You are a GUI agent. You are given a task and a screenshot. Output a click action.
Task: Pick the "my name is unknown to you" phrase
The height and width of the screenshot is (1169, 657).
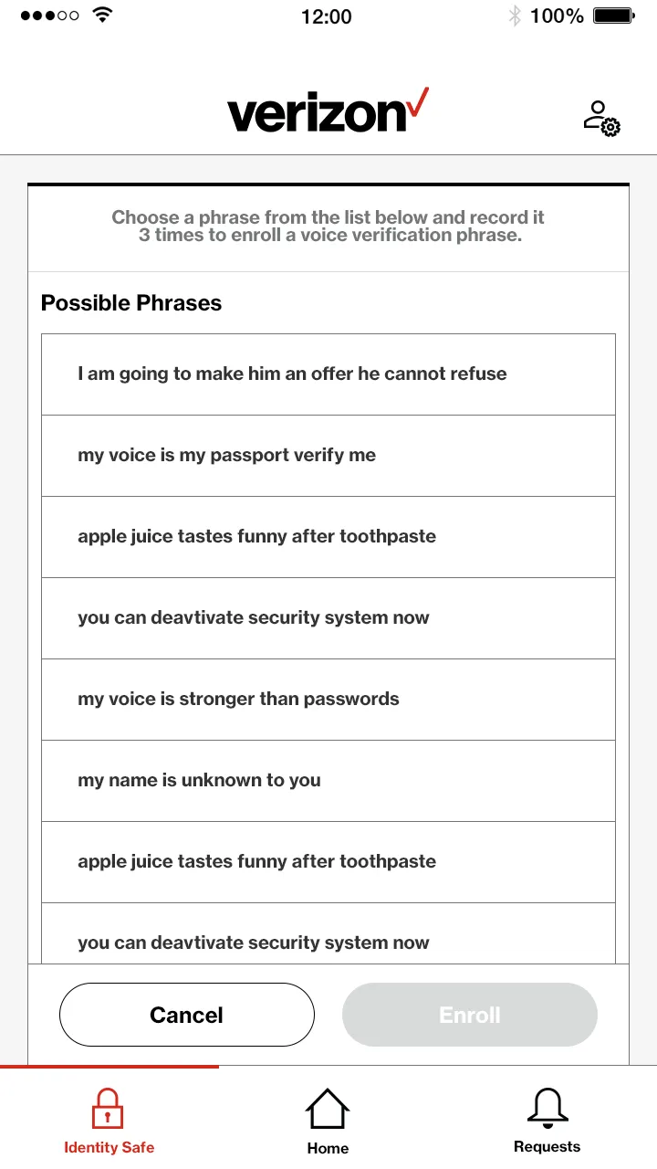(x=328, y=781)
